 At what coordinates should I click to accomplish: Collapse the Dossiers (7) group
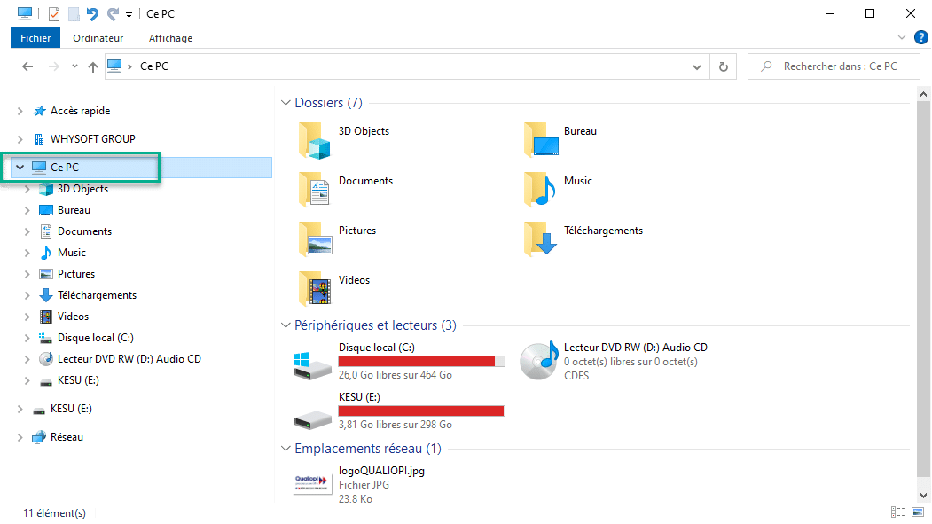click(286, 103)
